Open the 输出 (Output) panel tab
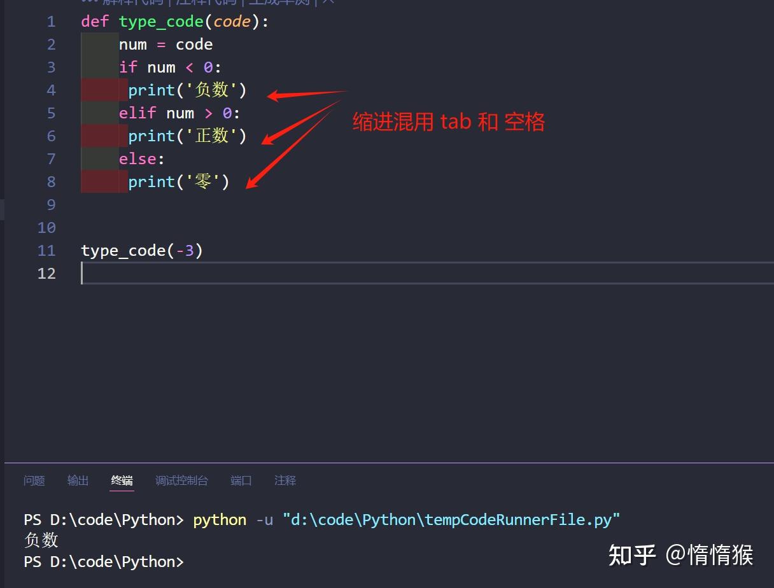This screenshot has height=588, width=774. click(78, 481)
